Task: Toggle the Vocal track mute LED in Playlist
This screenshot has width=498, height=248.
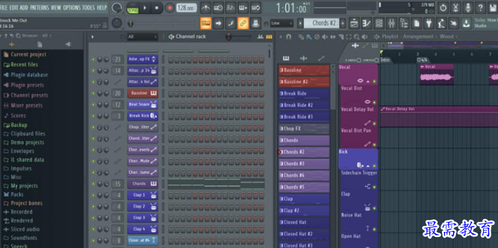Action: click(x=374, y=82)
